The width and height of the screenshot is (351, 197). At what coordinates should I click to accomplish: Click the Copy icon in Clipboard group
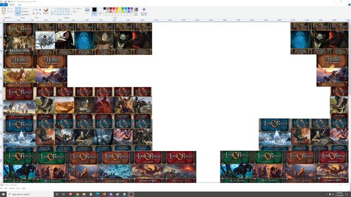(x=9, y=11)
